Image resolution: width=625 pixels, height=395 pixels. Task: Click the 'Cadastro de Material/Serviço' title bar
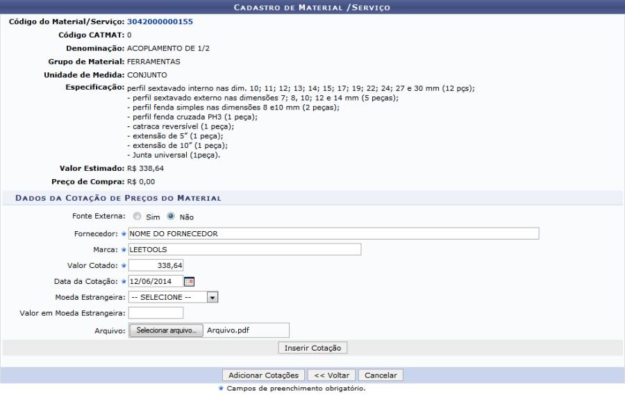[312, 7]
